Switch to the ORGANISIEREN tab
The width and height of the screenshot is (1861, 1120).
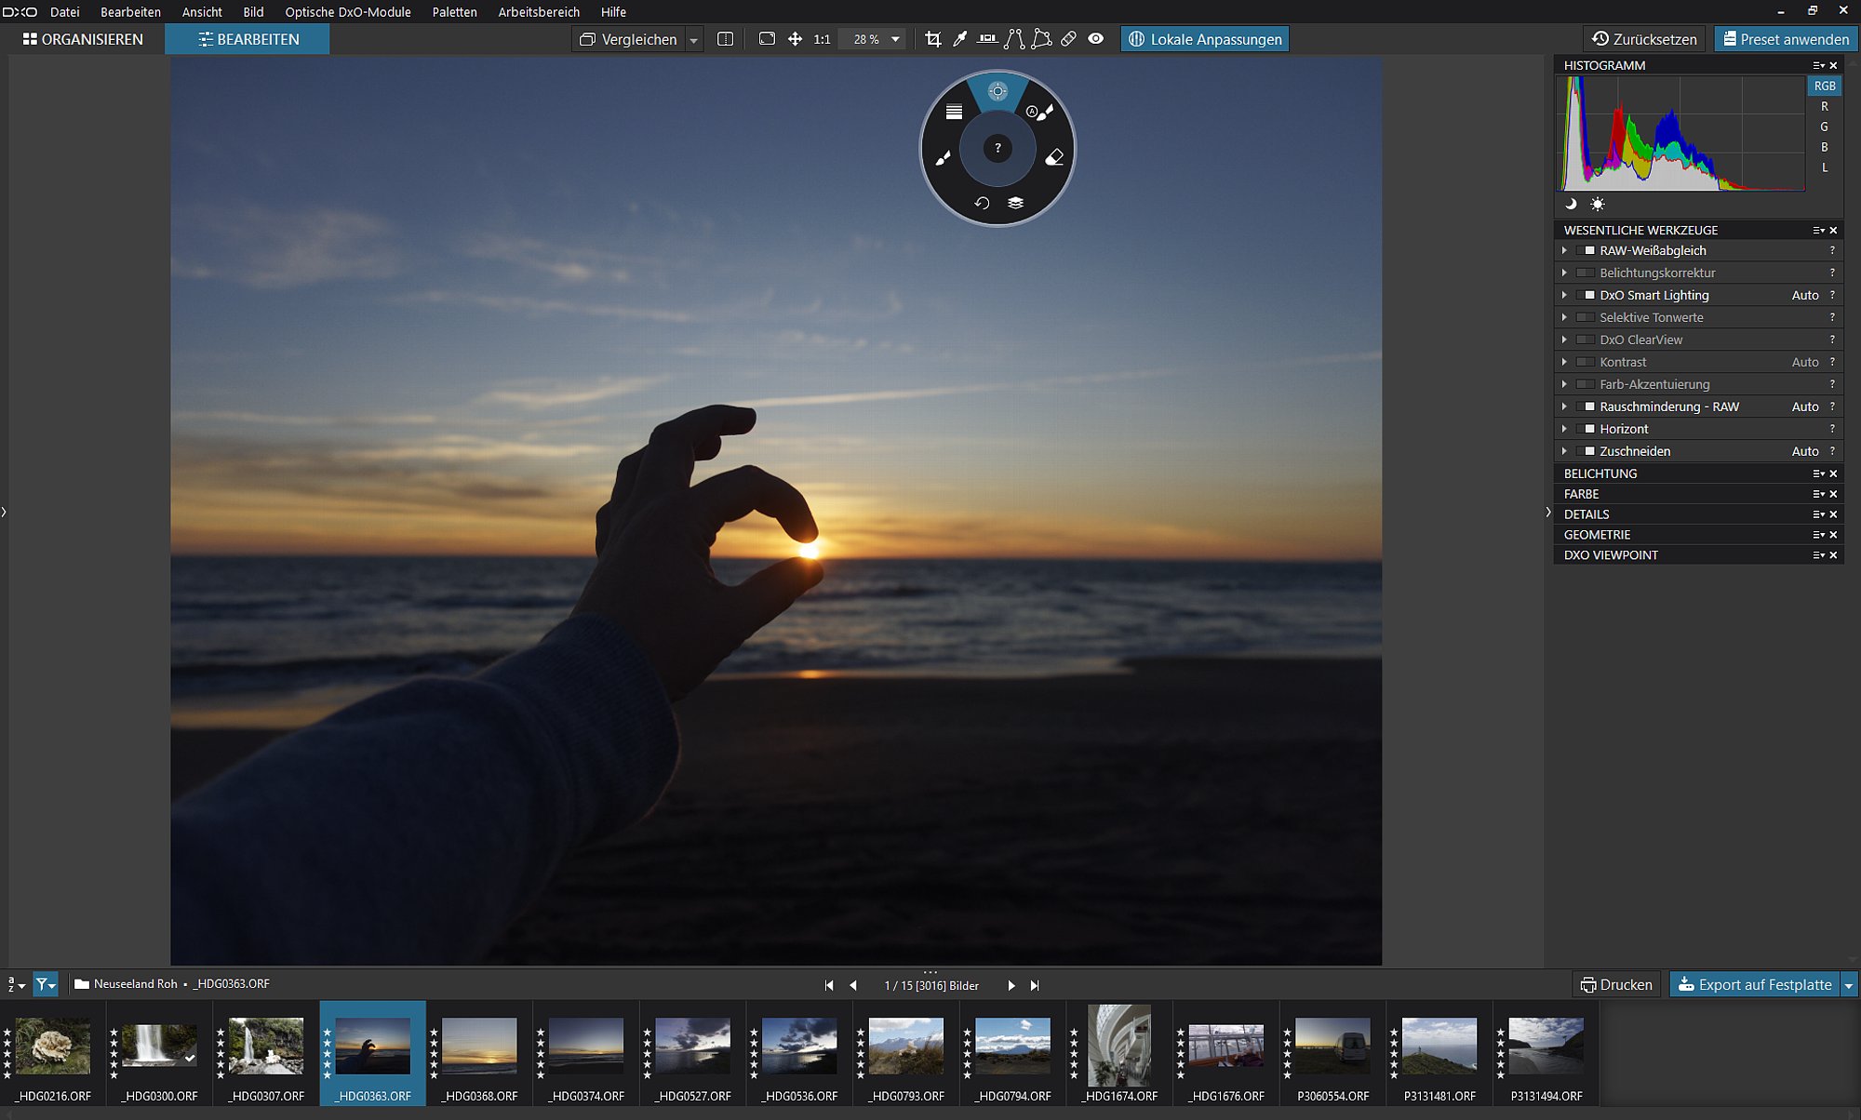pos(83,39)
